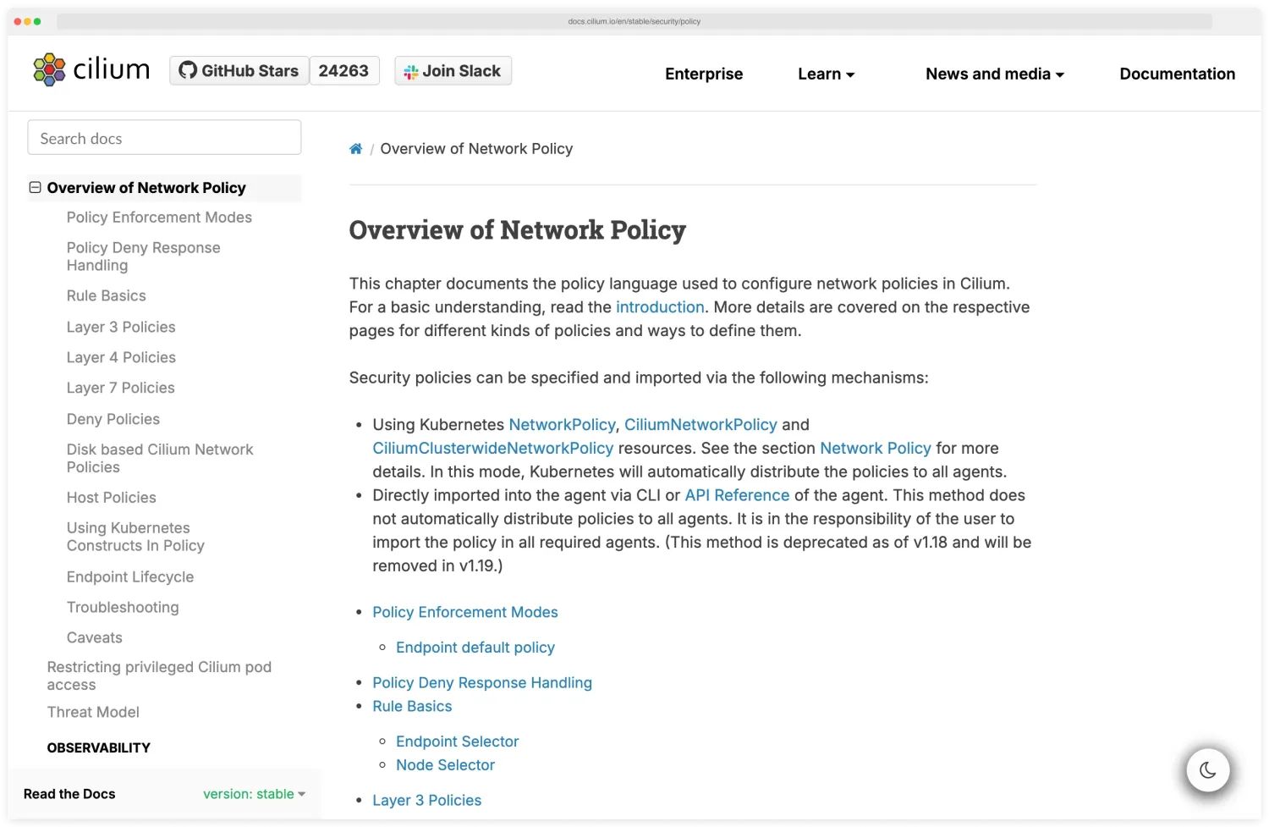Open Host Policies in sidebar
The height and width of the screenshot is (827, 1269).
(x=112, y=498)
